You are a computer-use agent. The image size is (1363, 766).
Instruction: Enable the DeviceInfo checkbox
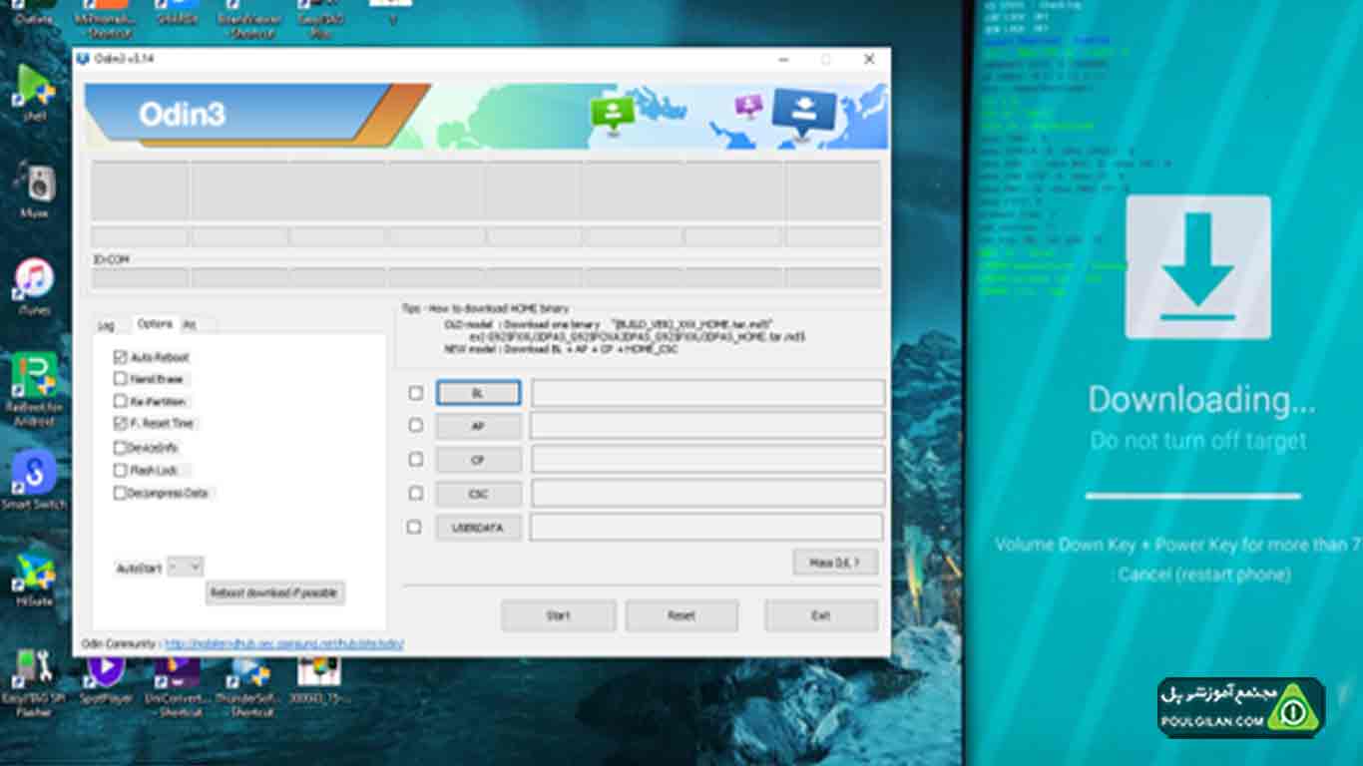pos(121,448)
